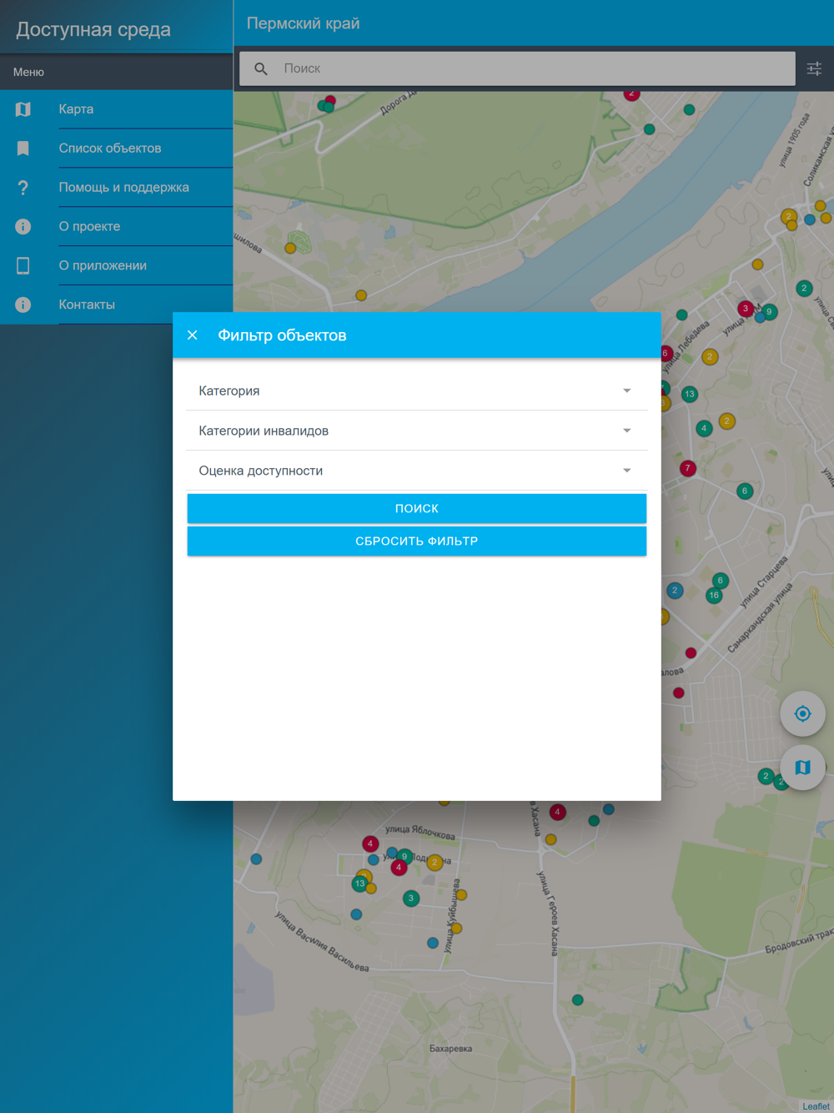Open the Leaflet attribution link
834x1113 pixels.
pyautogui.click(x=816, y=1106)
